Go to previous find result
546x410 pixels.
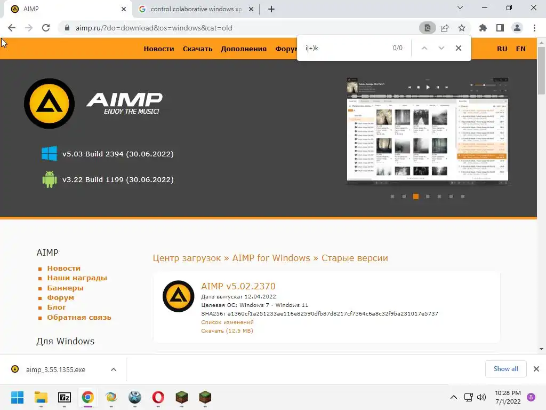pyautogui.click(x=424, y=48)
